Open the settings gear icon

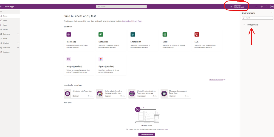262,7
